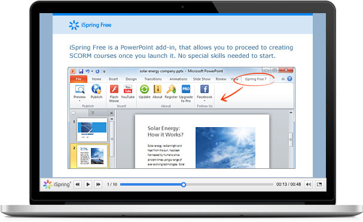363x222 pixels.
Task: Click the Redo icon
Action: [97, 72]
